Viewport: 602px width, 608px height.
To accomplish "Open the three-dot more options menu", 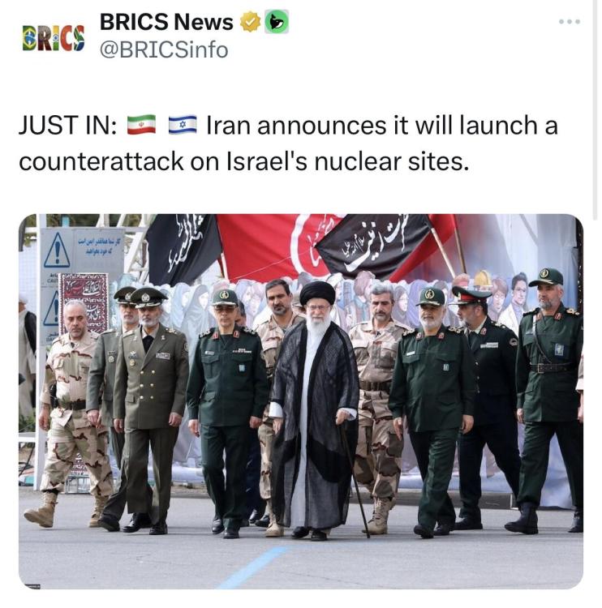I will [570, 22].
